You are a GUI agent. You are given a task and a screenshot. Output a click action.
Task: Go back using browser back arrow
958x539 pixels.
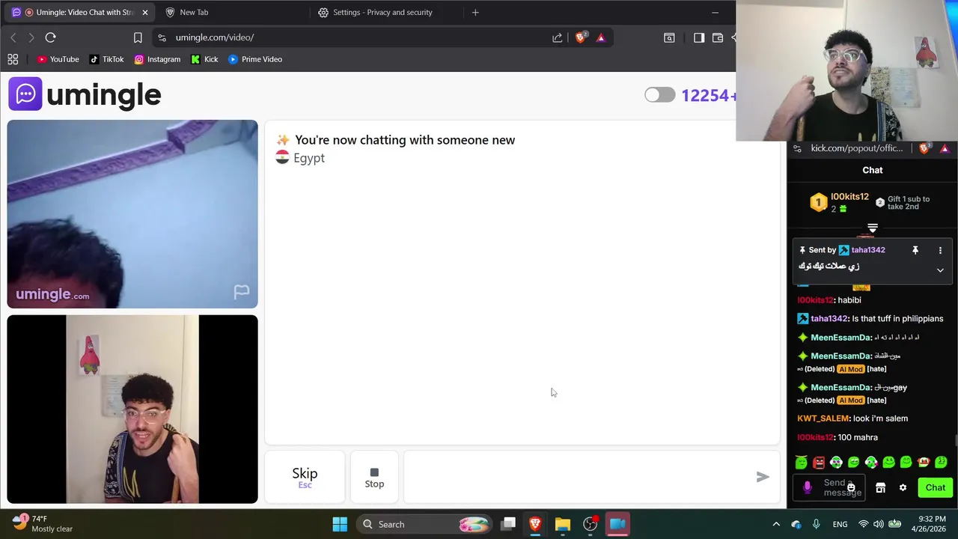(x=13, y=37)
